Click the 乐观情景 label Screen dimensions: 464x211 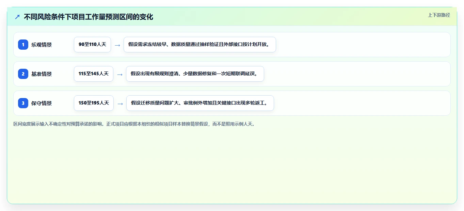42,45
